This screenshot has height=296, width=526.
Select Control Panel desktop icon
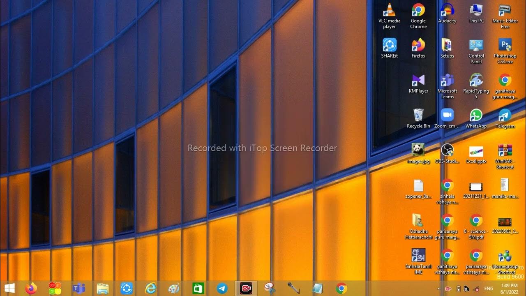pyautogui.click(x=476, y=51)
